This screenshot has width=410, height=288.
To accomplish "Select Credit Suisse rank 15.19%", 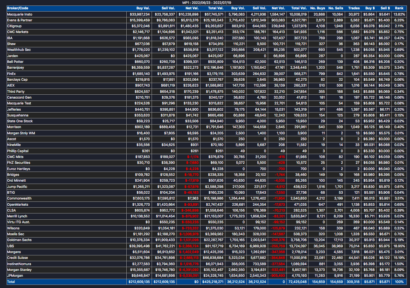I will coord(399,258).
